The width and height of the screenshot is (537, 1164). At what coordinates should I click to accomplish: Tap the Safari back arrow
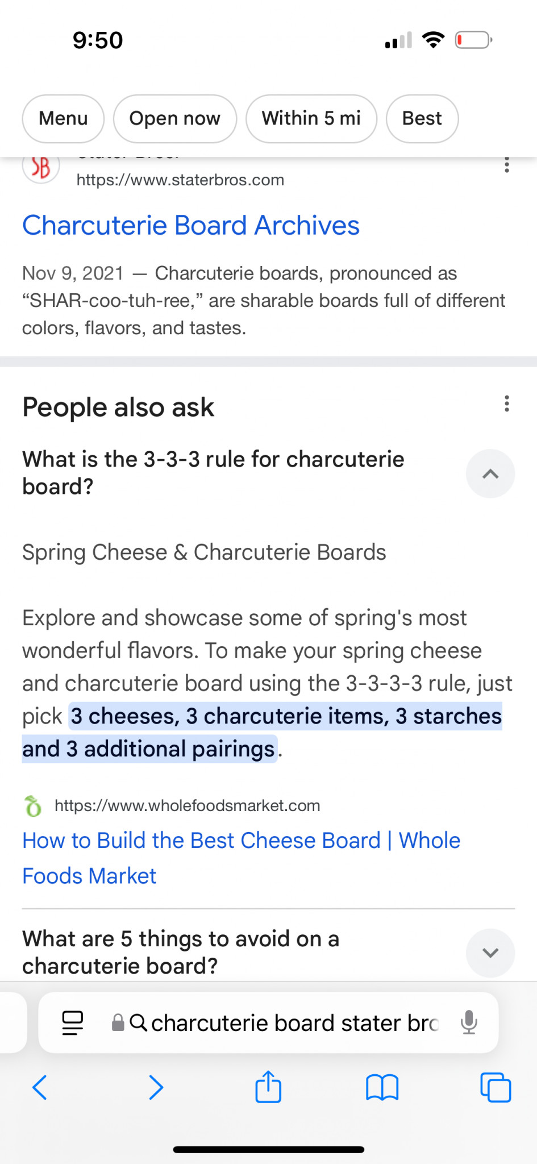(40, 1088)
